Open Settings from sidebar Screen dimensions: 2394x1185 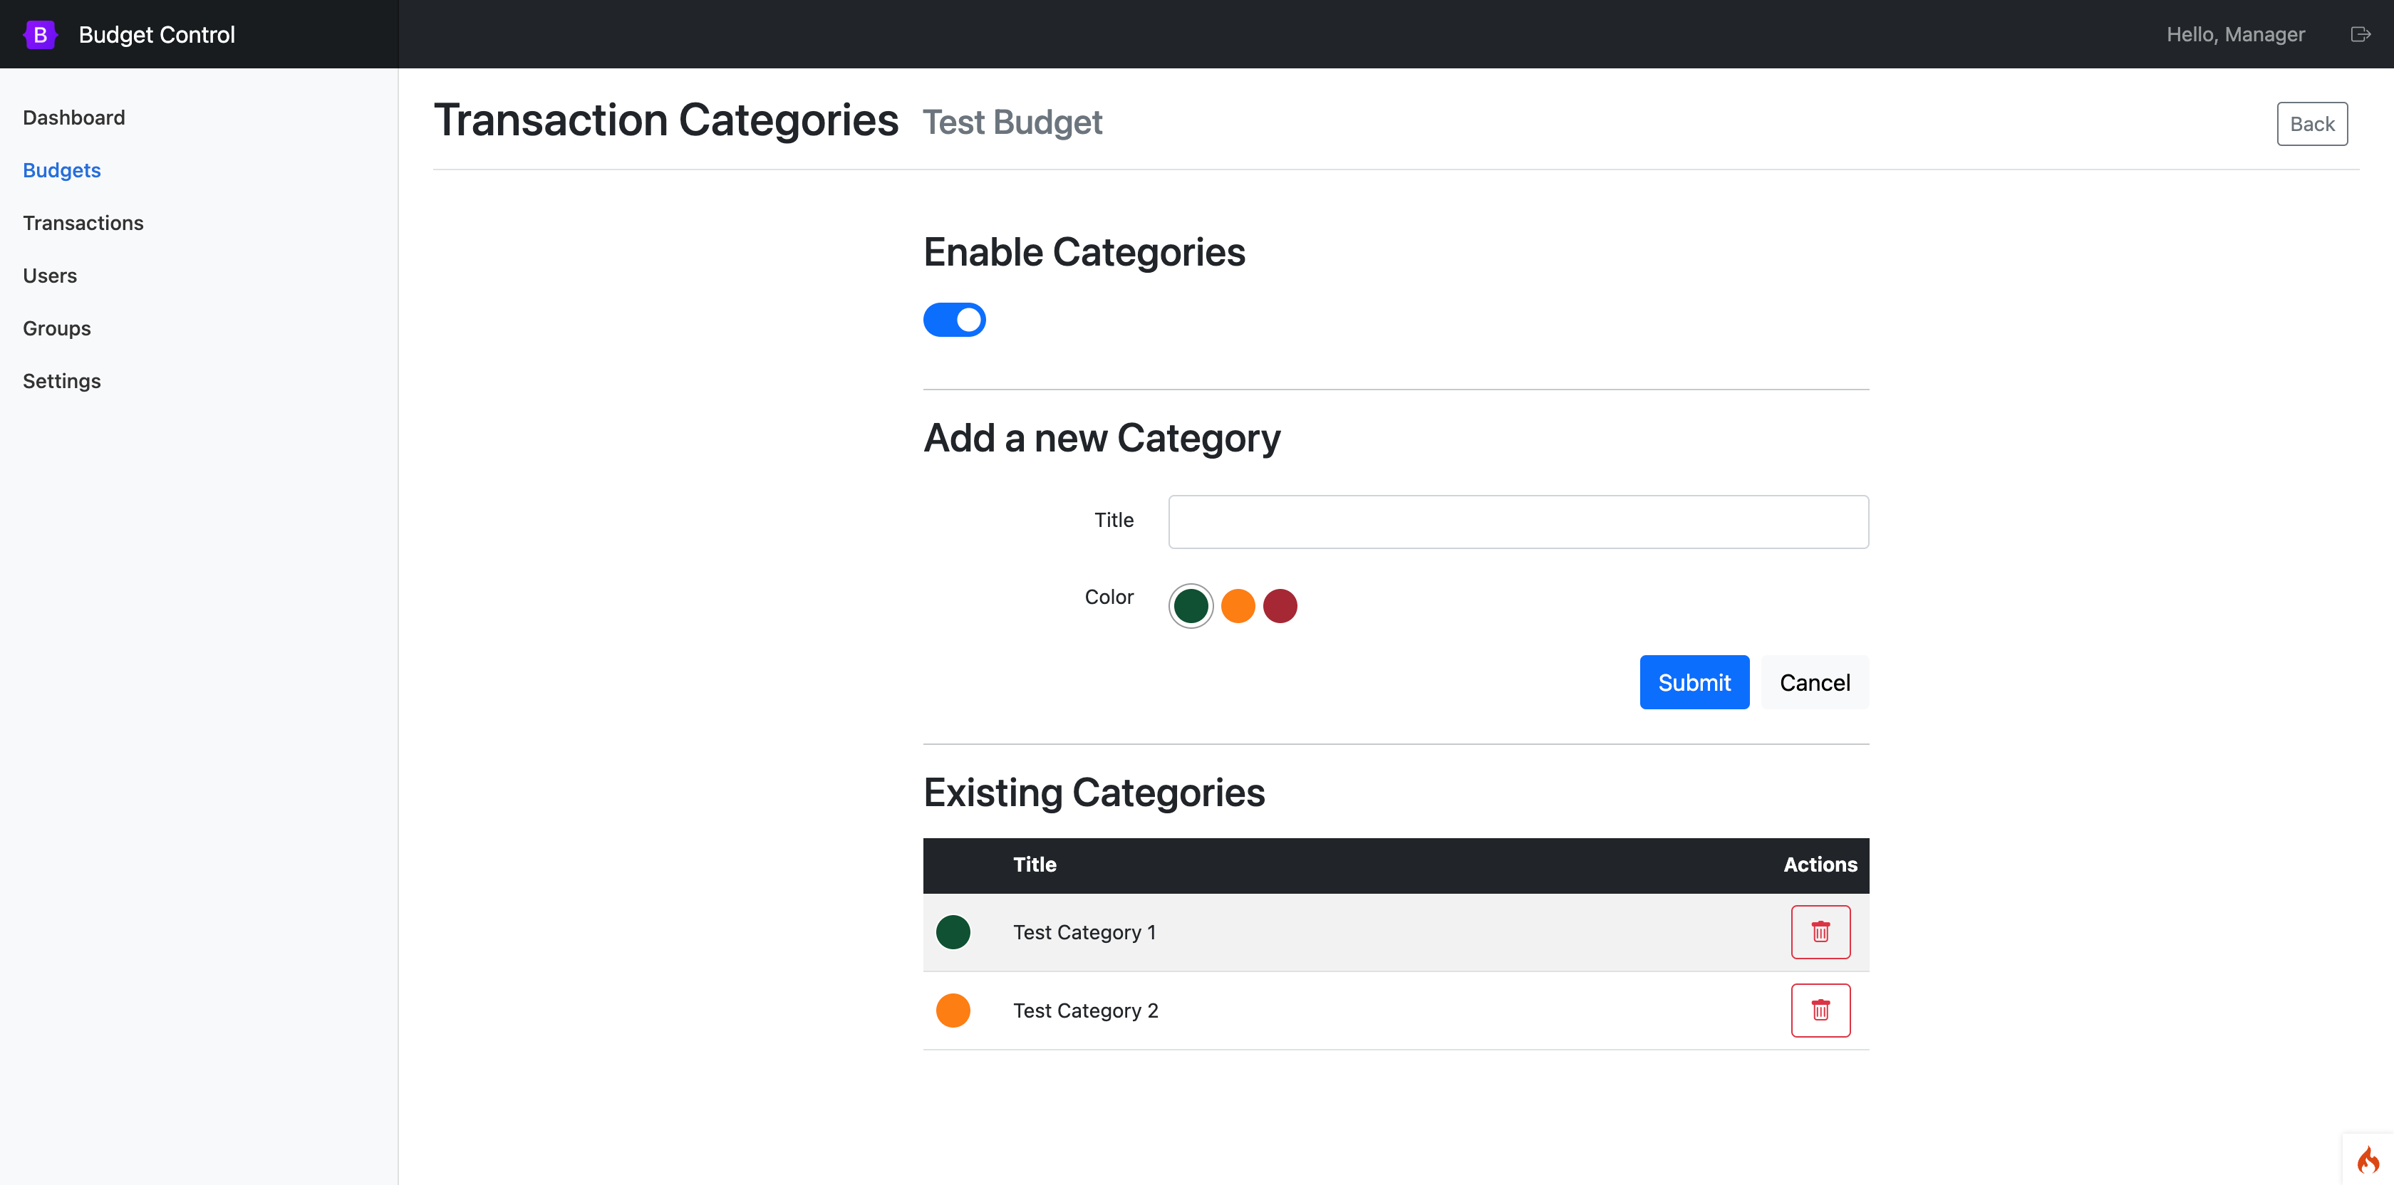[x=61, y=381]
